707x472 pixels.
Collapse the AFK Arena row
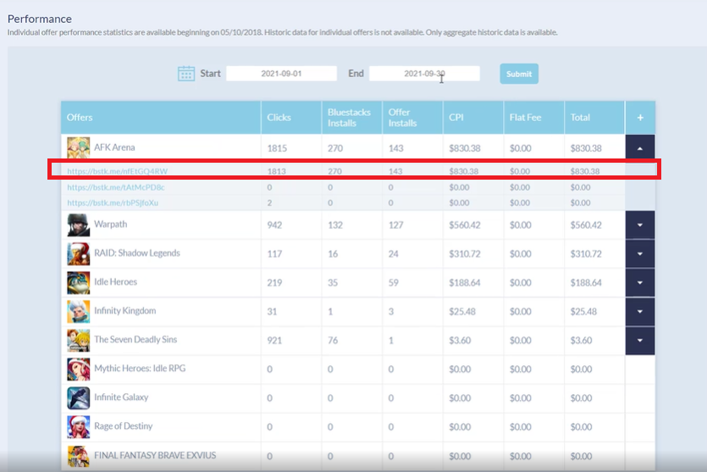(640, 147)
